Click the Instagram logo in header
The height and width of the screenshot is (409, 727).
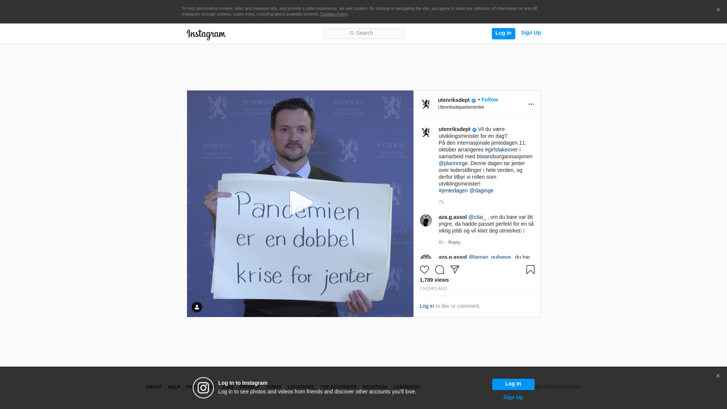(206, 34)
